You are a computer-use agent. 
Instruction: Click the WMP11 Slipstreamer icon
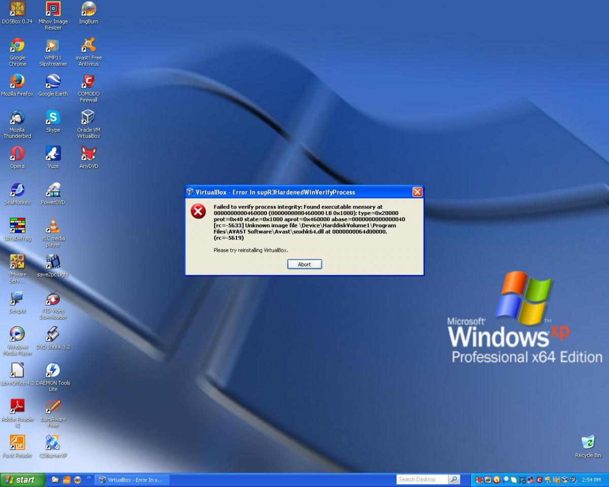click(x=53, y=52)
